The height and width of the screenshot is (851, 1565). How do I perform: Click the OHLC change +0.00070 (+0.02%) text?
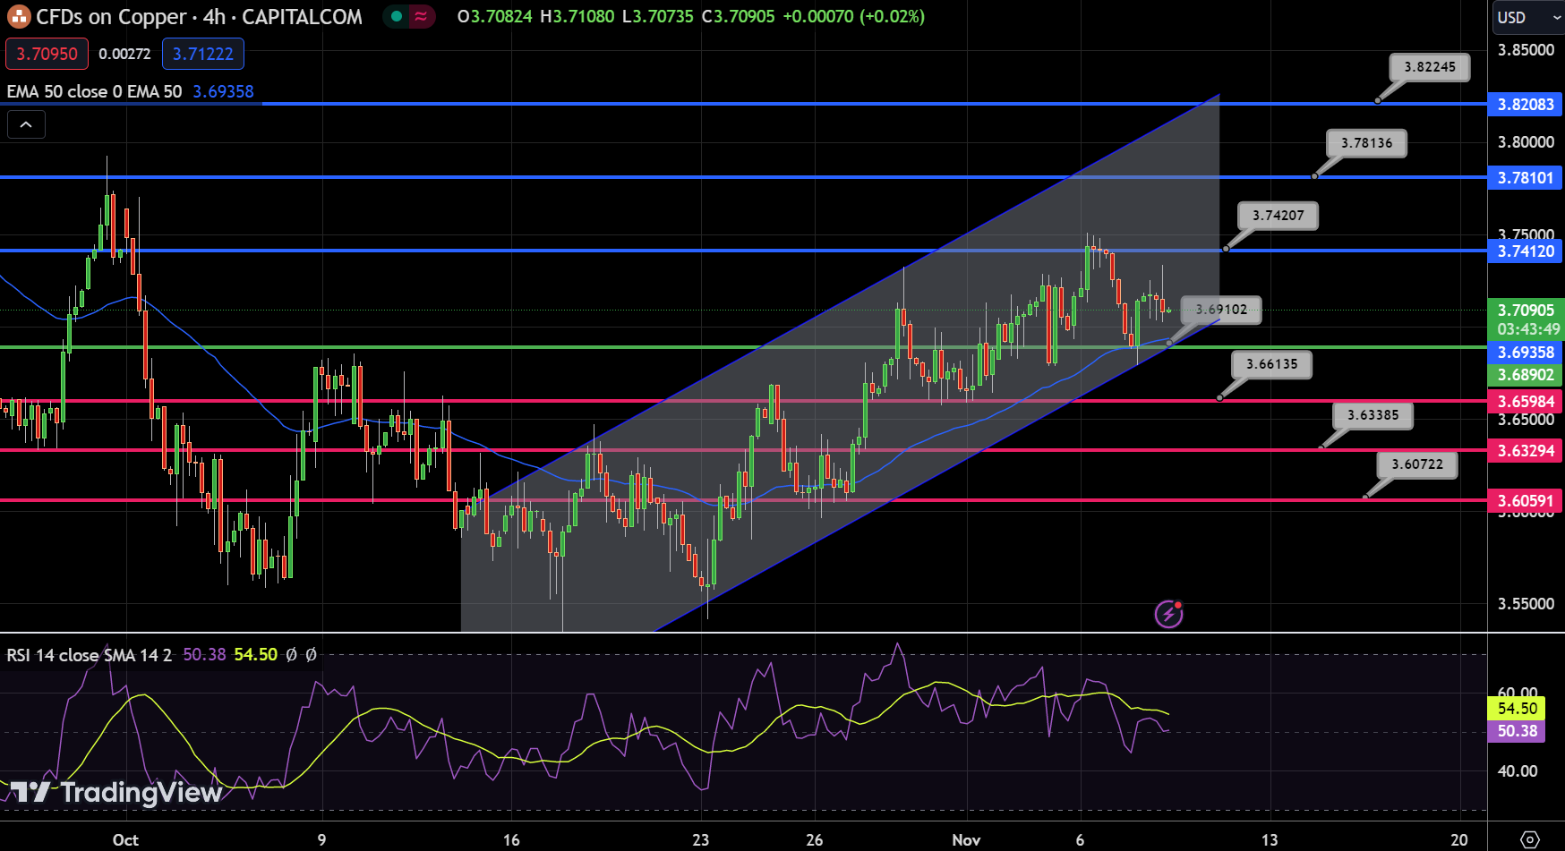853,16
